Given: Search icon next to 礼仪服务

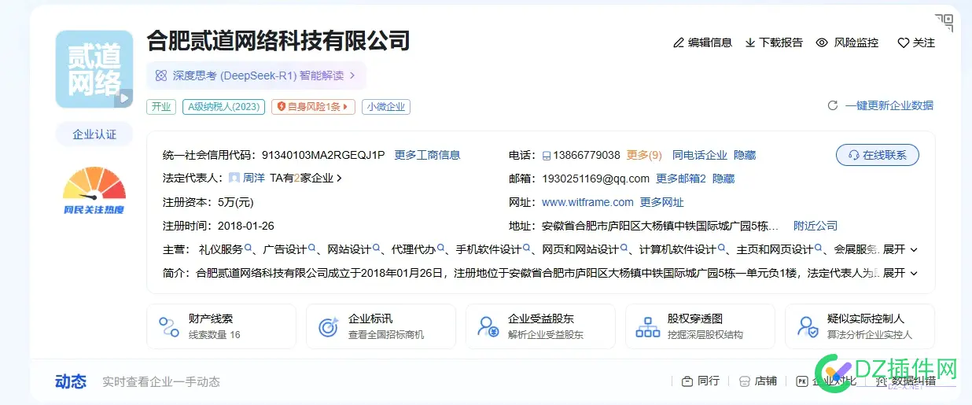Looking at the screenshot, I should tap(249, 249).
